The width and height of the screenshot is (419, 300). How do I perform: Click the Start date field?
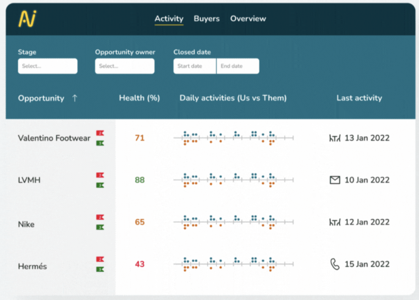[195, 66]
